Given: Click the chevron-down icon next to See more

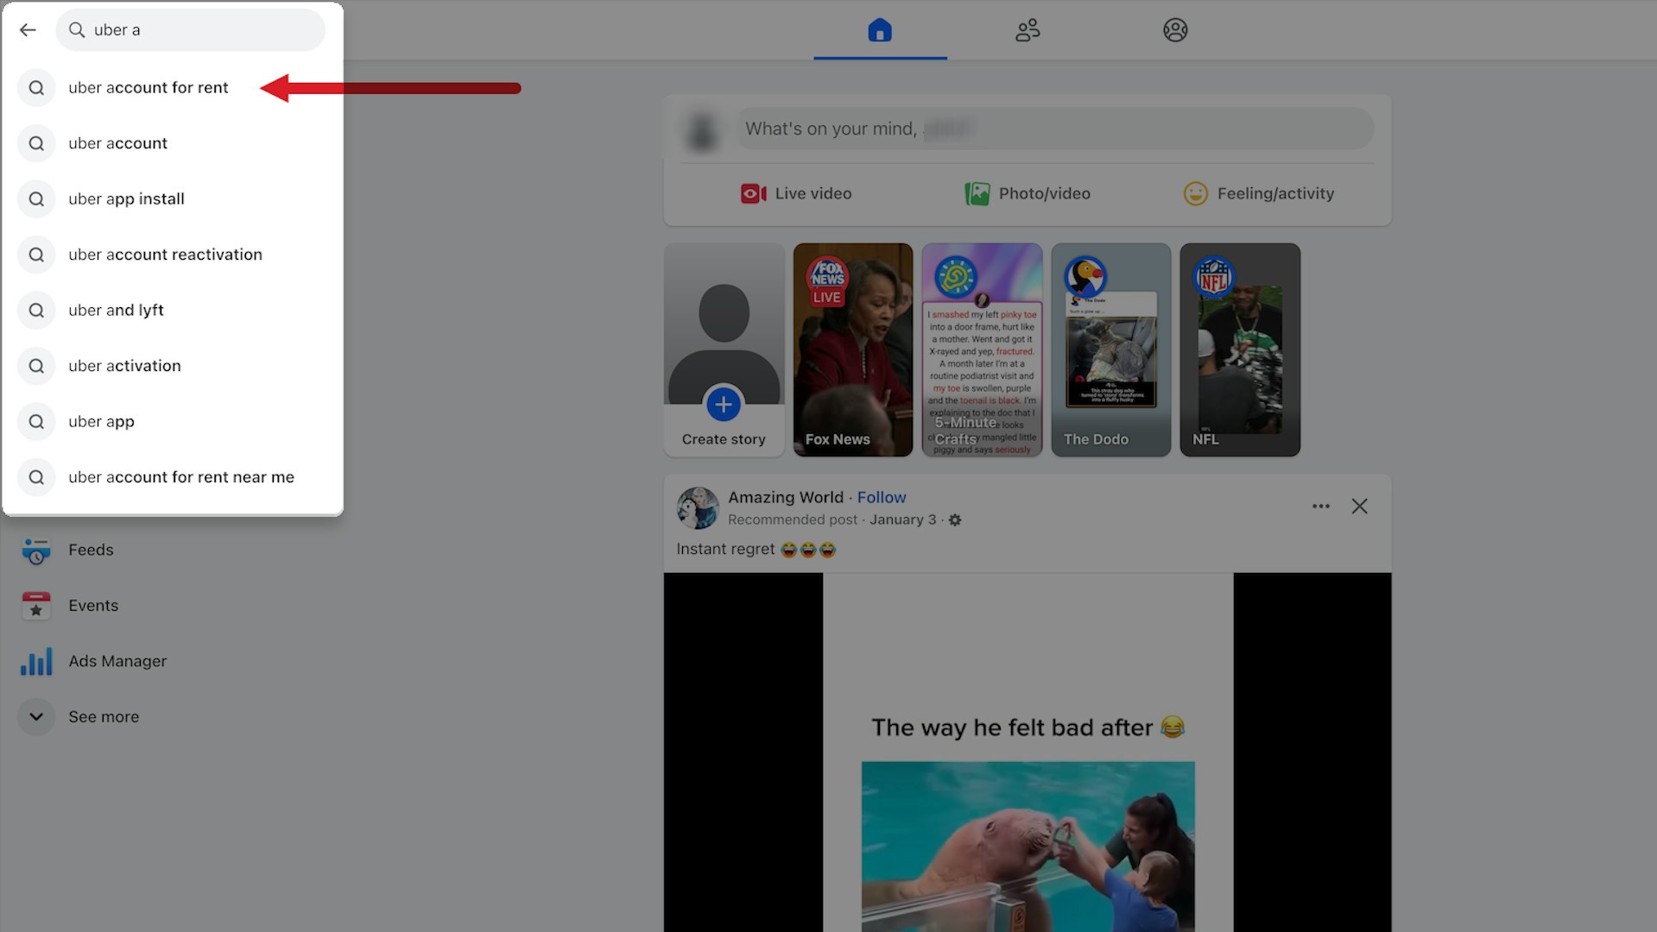Looking at the screenshot, I should coord(36,717).
